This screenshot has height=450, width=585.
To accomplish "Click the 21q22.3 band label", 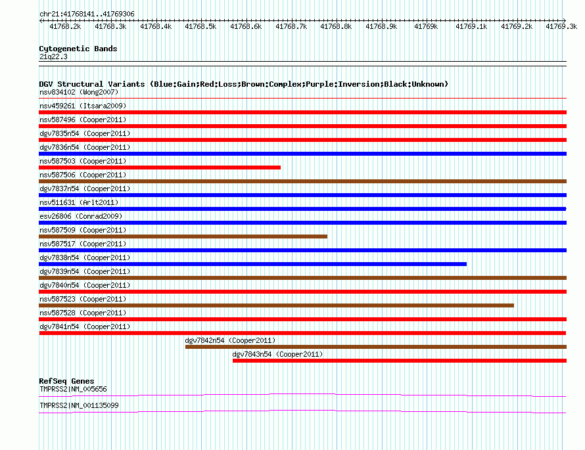I will point(53,56).
